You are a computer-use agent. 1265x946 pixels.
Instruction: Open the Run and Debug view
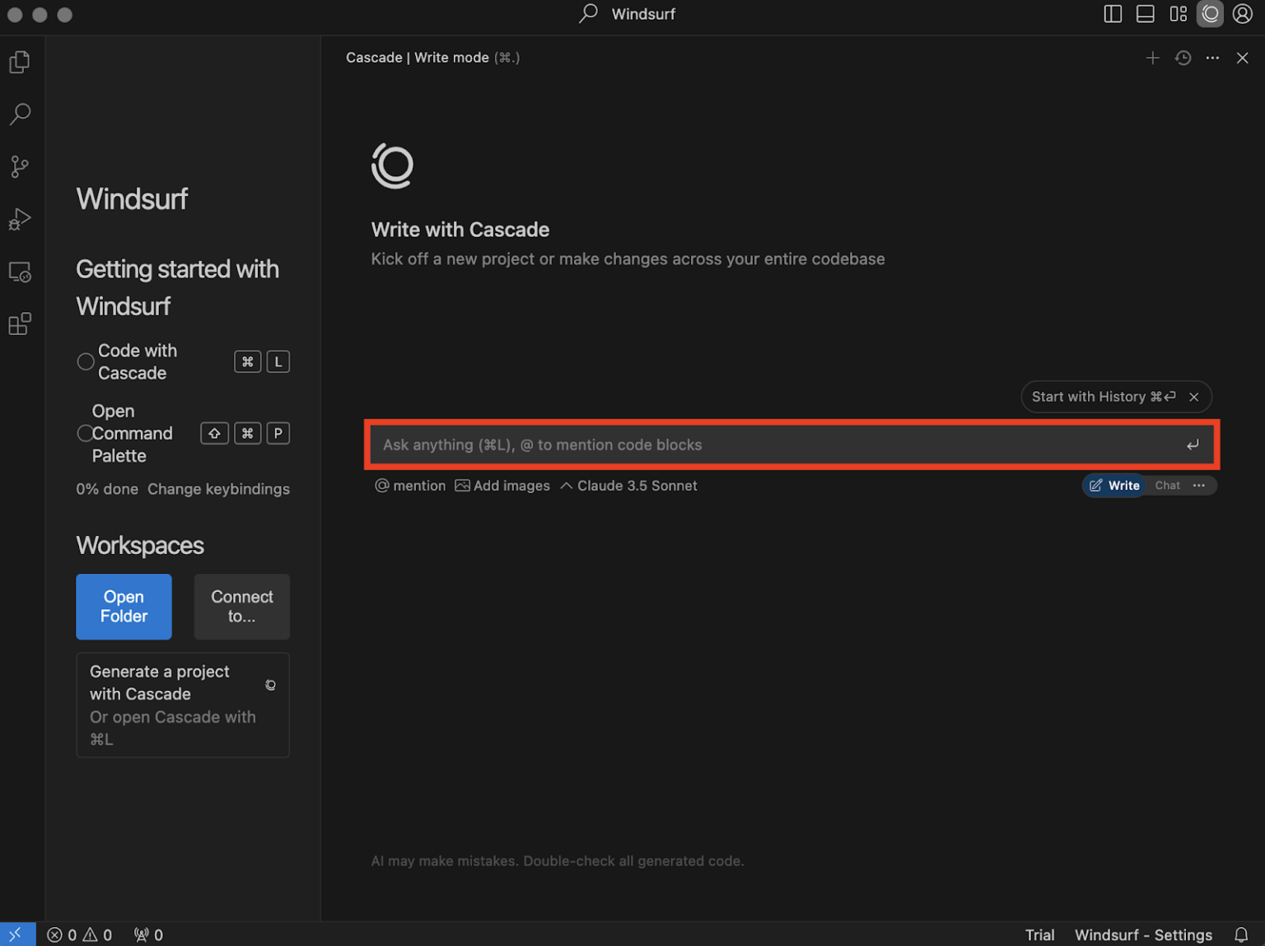click(20, 219)
